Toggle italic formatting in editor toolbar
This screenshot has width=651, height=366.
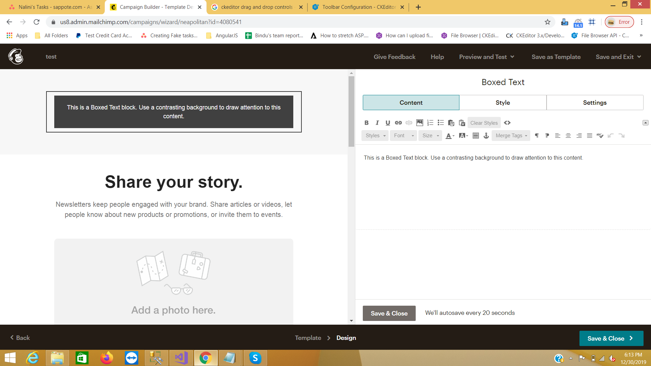click(x=377, y=123)
